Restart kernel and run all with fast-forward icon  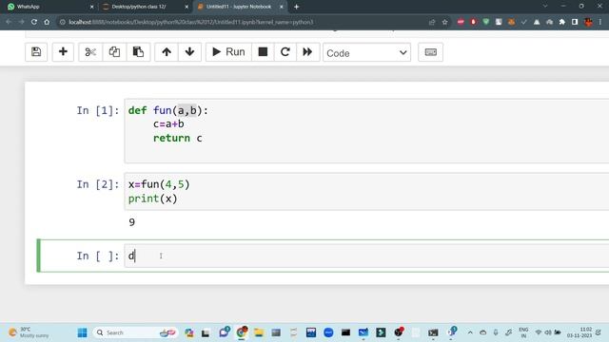tap(307, 52)
